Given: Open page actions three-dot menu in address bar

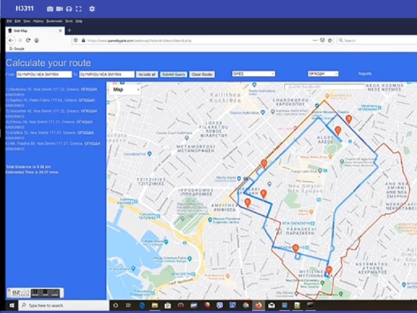Looking at the screenshot, I should [x=315, y=40].
